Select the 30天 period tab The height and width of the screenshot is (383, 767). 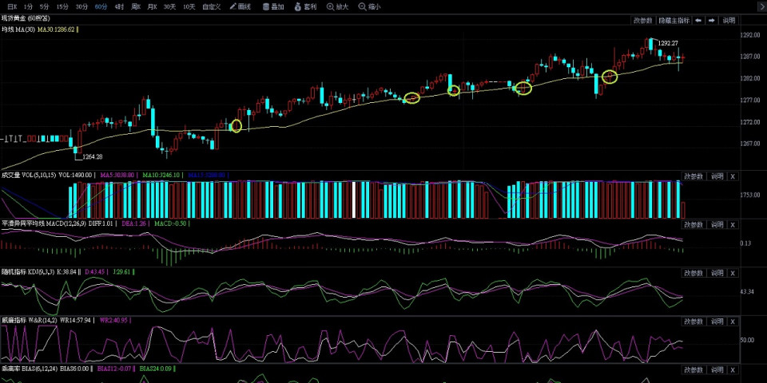tap(169, 6)
